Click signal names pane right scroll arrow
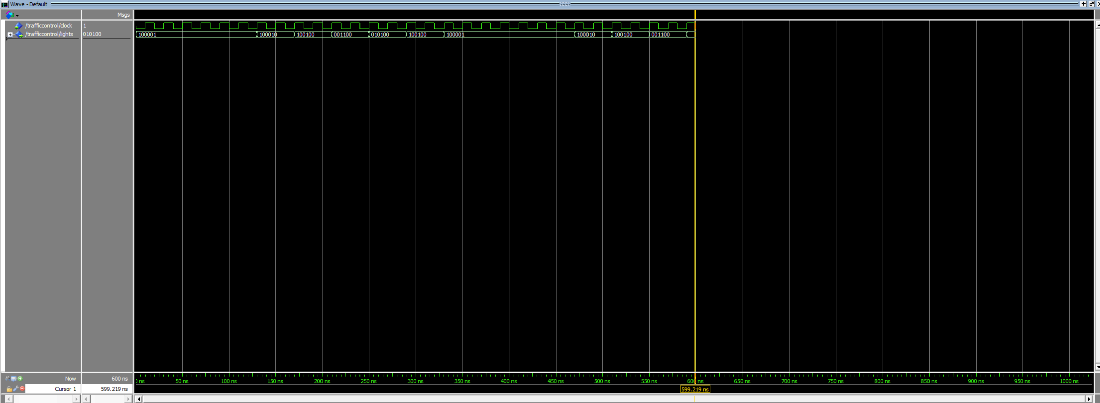 click(76, 399)
